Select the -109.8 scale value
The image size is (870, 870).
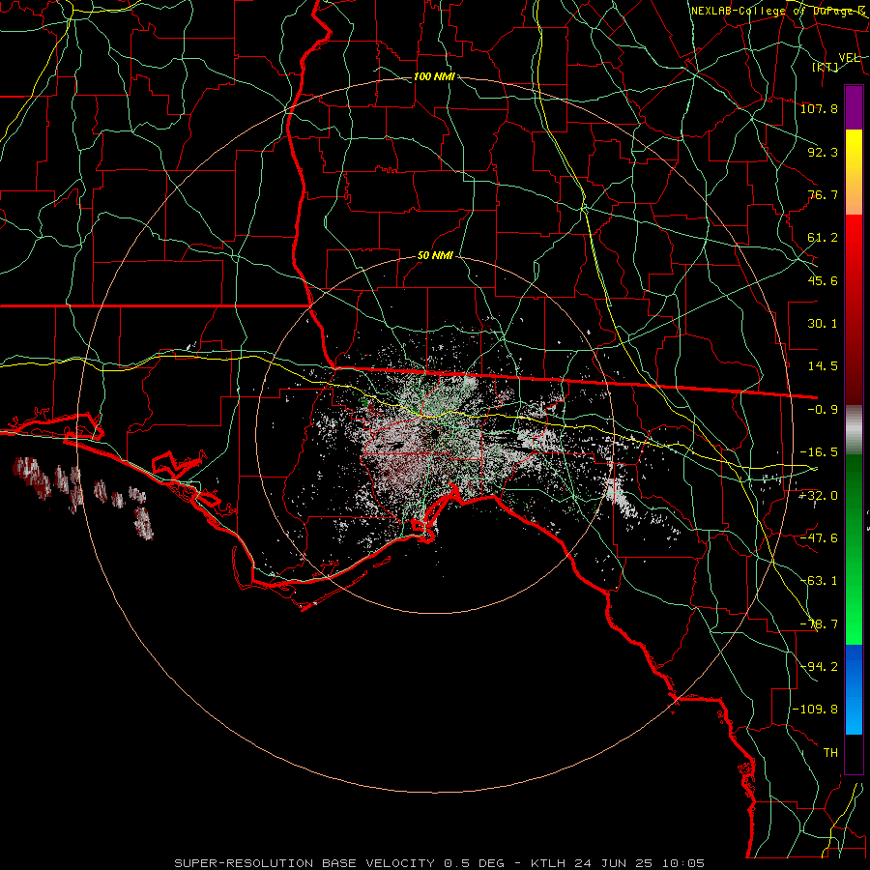point(815,710)
